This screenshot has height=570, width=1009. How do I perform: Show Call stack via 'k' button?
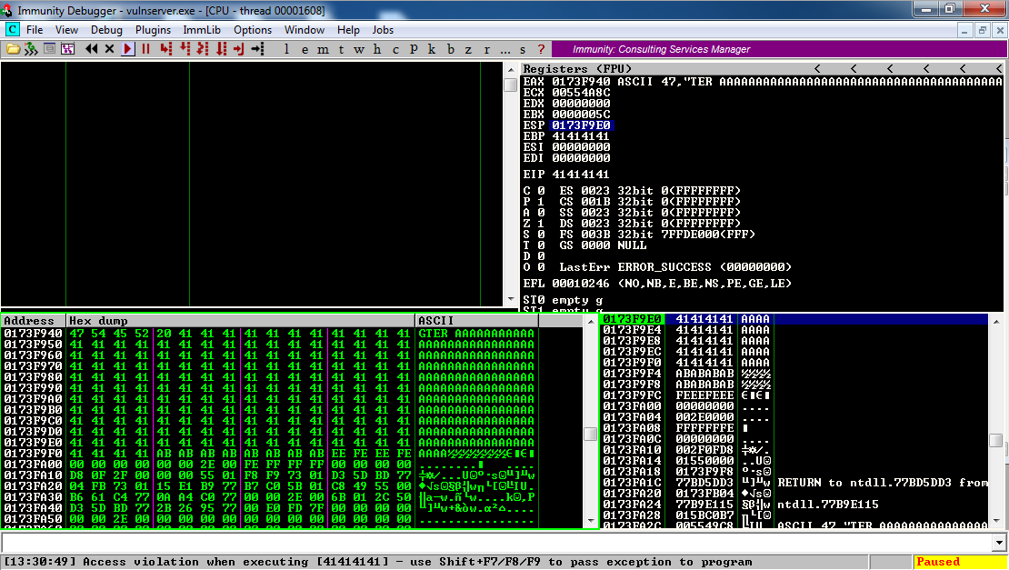[x=432, y=49]
